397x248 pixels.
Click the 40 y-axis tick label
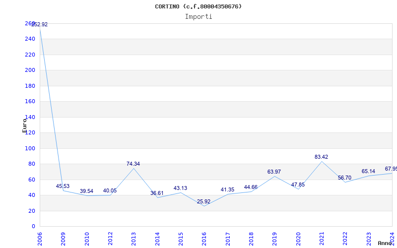[x=32, y=195]
